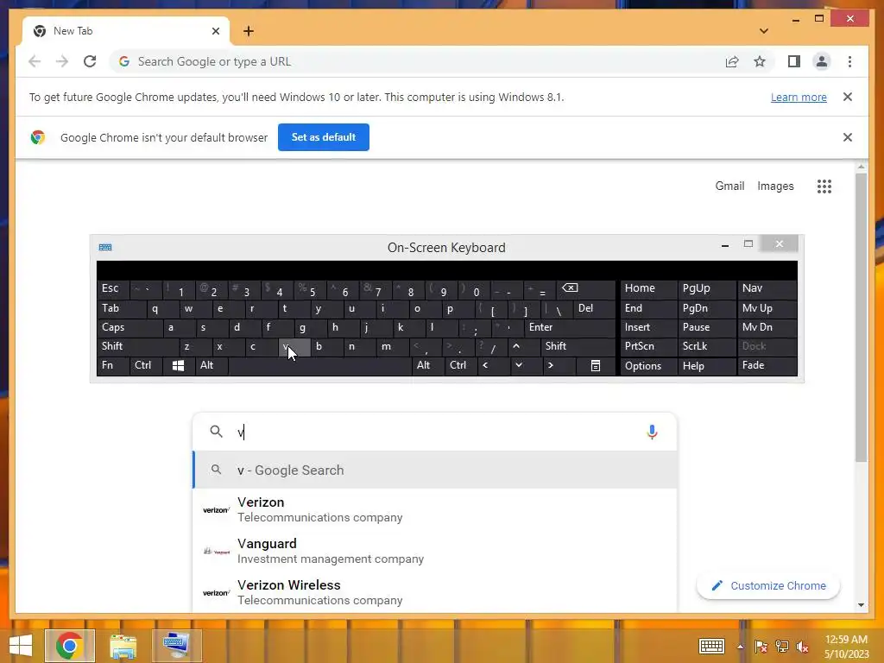Screen dimensions: 884x663
Task: Click the network icon in system tray
Action: (781, 647)
